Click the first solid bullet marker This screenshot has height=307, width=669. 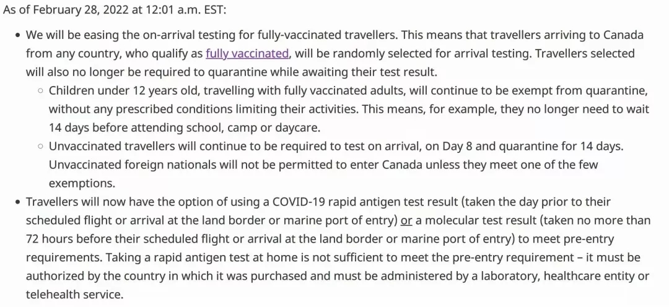coord(18,35)
